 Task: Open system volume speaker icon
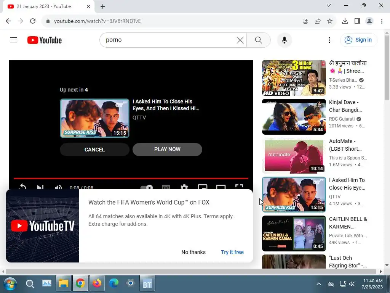click(x=352, y=284)
